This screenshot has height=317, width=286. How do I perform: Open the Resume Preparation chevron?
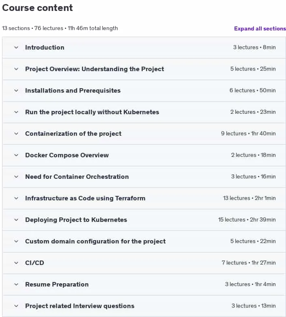coord(16,284)
